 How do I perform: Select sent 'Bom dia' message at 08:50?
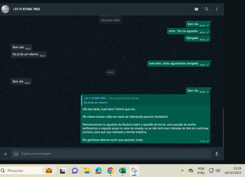[198, 24]
